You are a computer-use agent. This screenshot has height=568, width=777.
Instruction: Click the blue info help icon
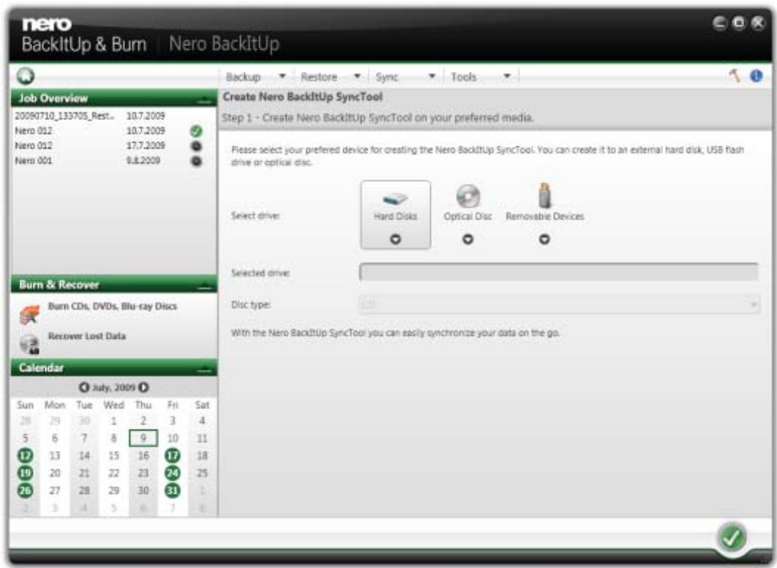[x=757, y=76]
